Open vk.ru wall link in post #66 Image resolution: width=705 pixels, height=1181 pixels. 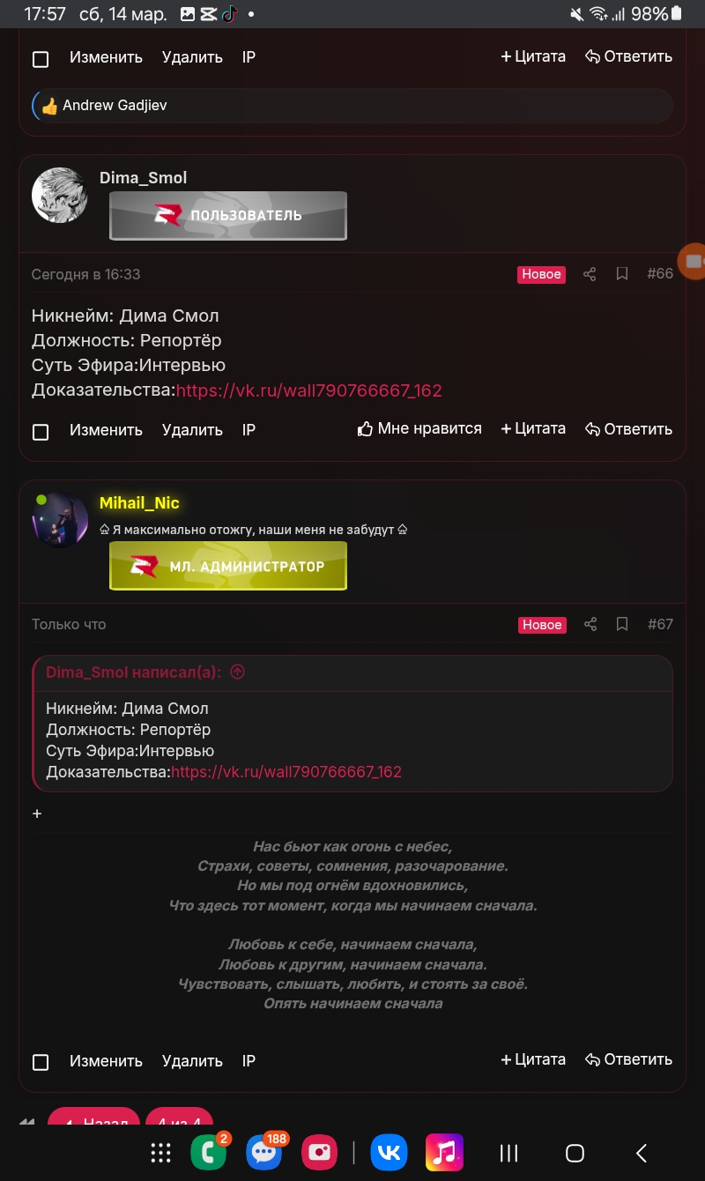click(309, 390)
